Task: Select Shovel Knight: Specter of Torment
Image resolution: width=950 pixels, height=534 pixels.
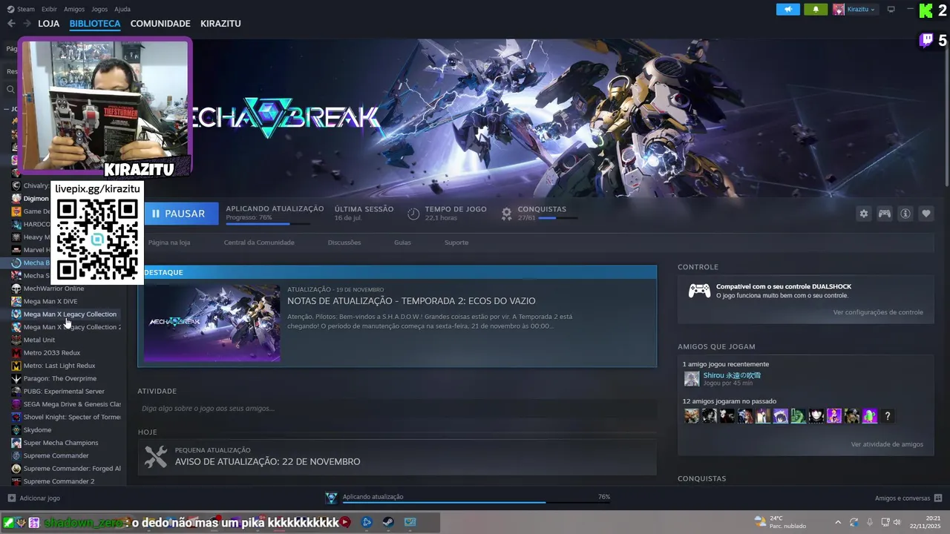Action: 71,417
